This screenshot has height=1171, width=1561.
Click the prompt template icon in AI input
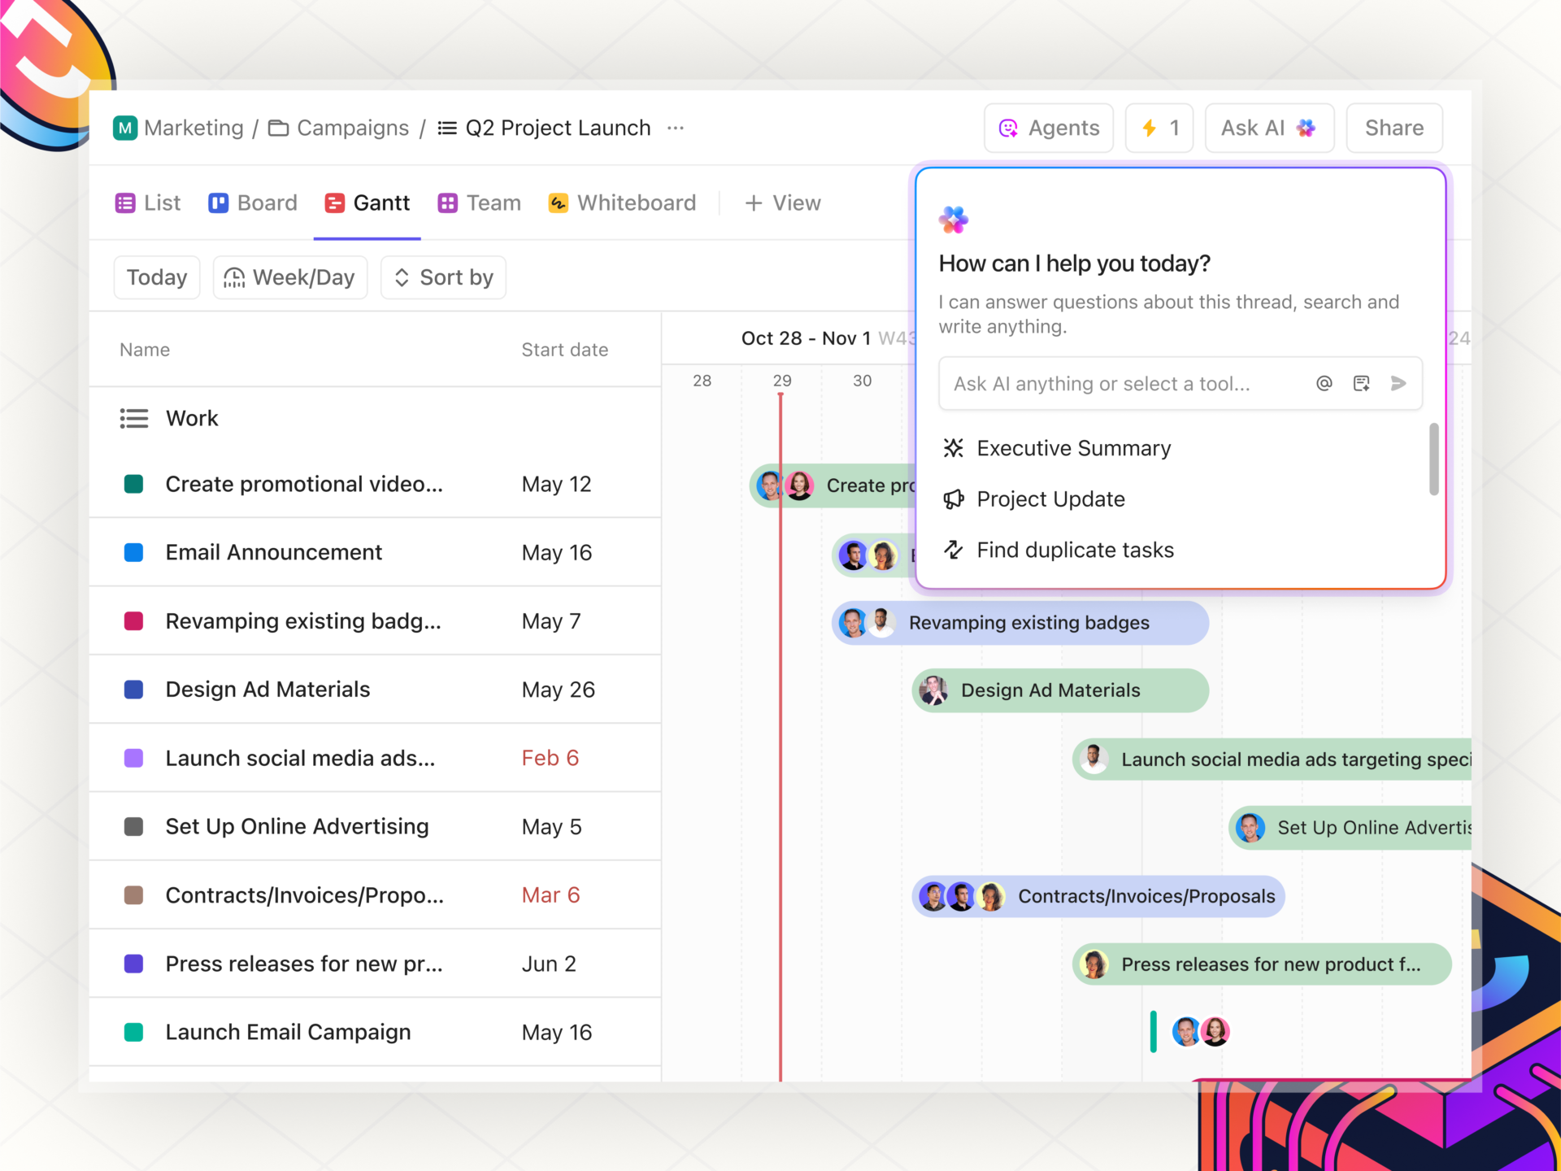[x=1361, y=383]
